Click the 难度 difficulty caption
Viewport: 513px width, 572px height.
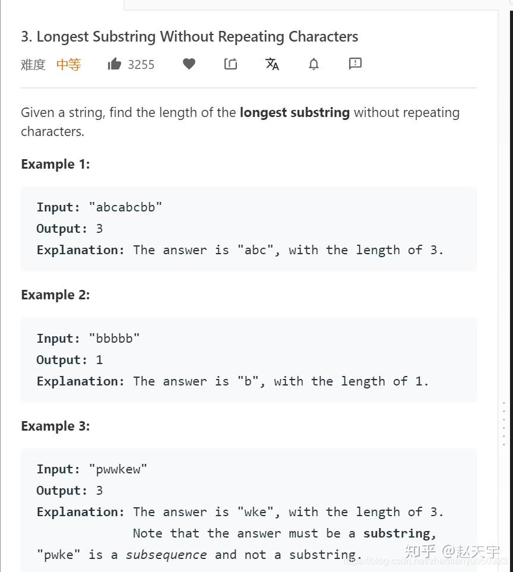tap(33, 65)
